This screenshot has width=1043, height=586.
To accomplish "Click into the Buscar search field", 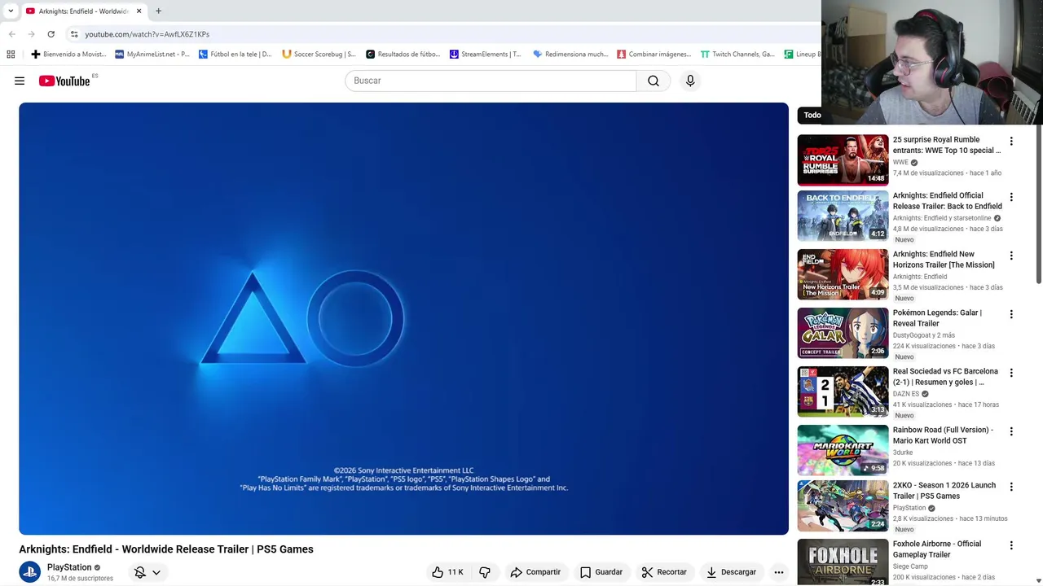I will 491,81.
